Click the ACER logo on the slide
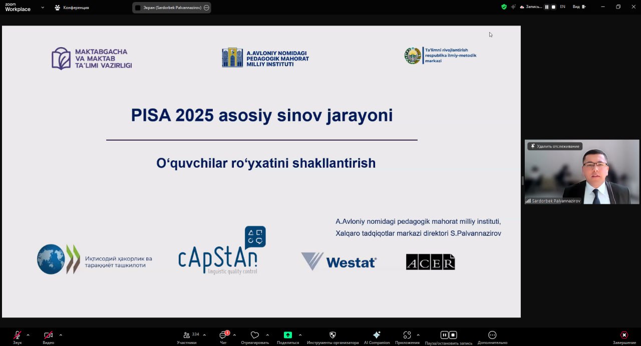The width and height of the screenshot is (641, 346). click(431, 262)
